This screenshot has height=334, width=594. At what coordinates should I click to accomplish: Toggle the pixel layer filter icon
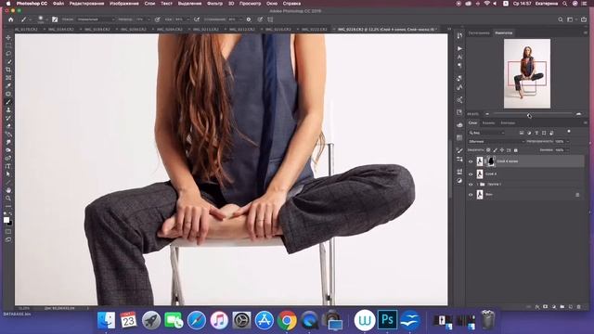tap(522, 133)
